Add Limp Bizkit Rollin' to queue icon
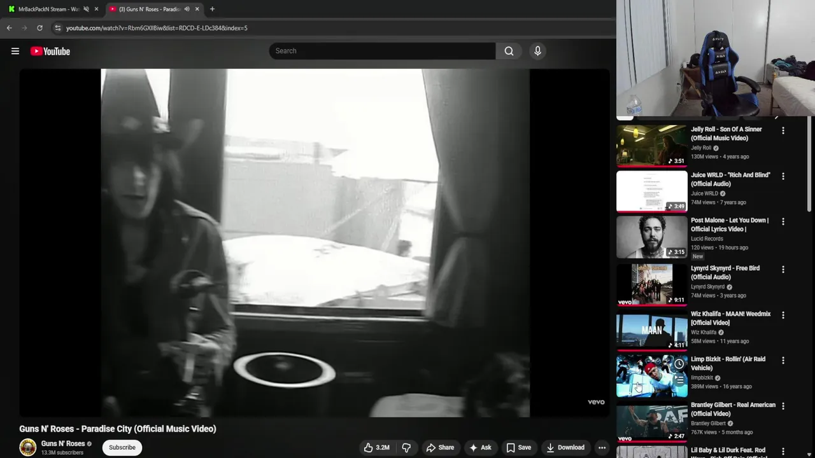815x458 pixels. [x=679, y=380]
